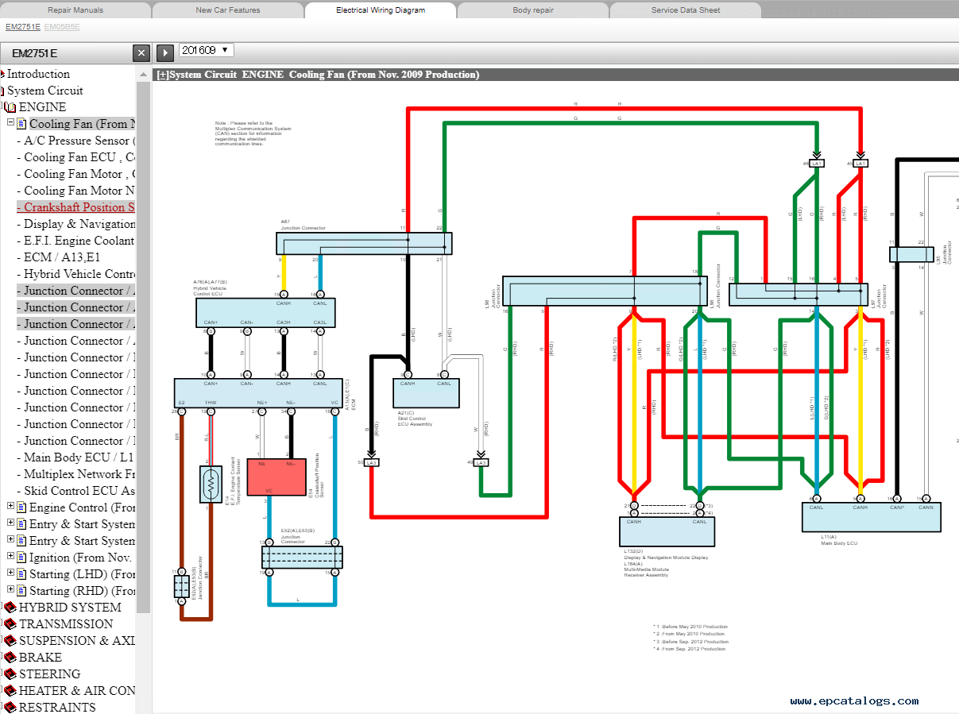The height and width of the screenshot is (714, 959).
Task: Click the ENGINE book icon
Action: 11,107
